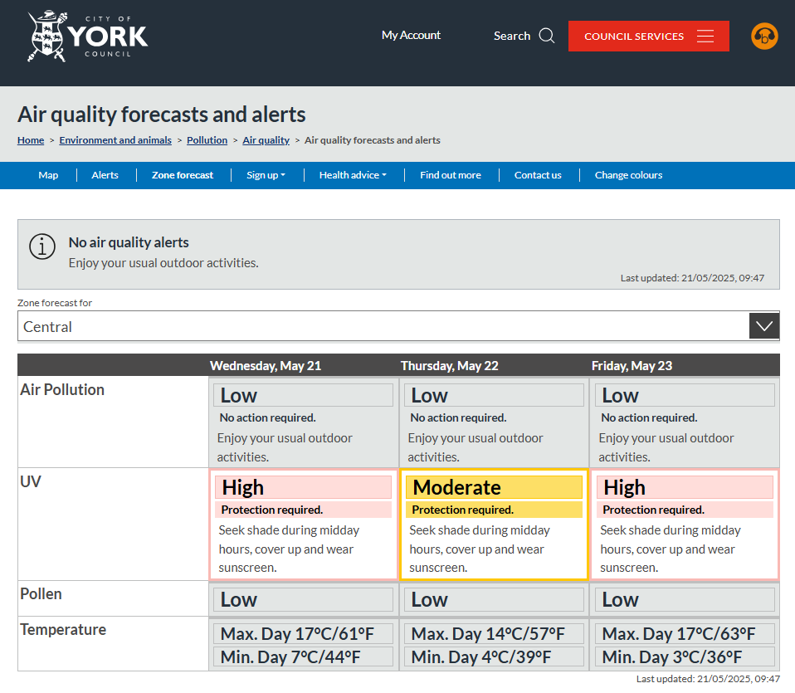Click the Air quality breadcrumb link
795x693 pixels.
(x=266, y=140)
